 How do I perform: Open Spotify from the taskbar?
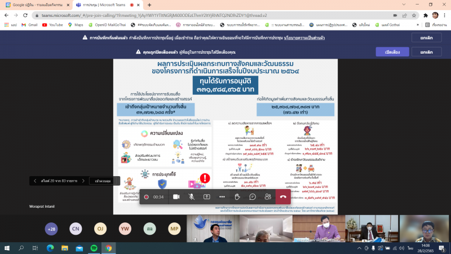94,248
